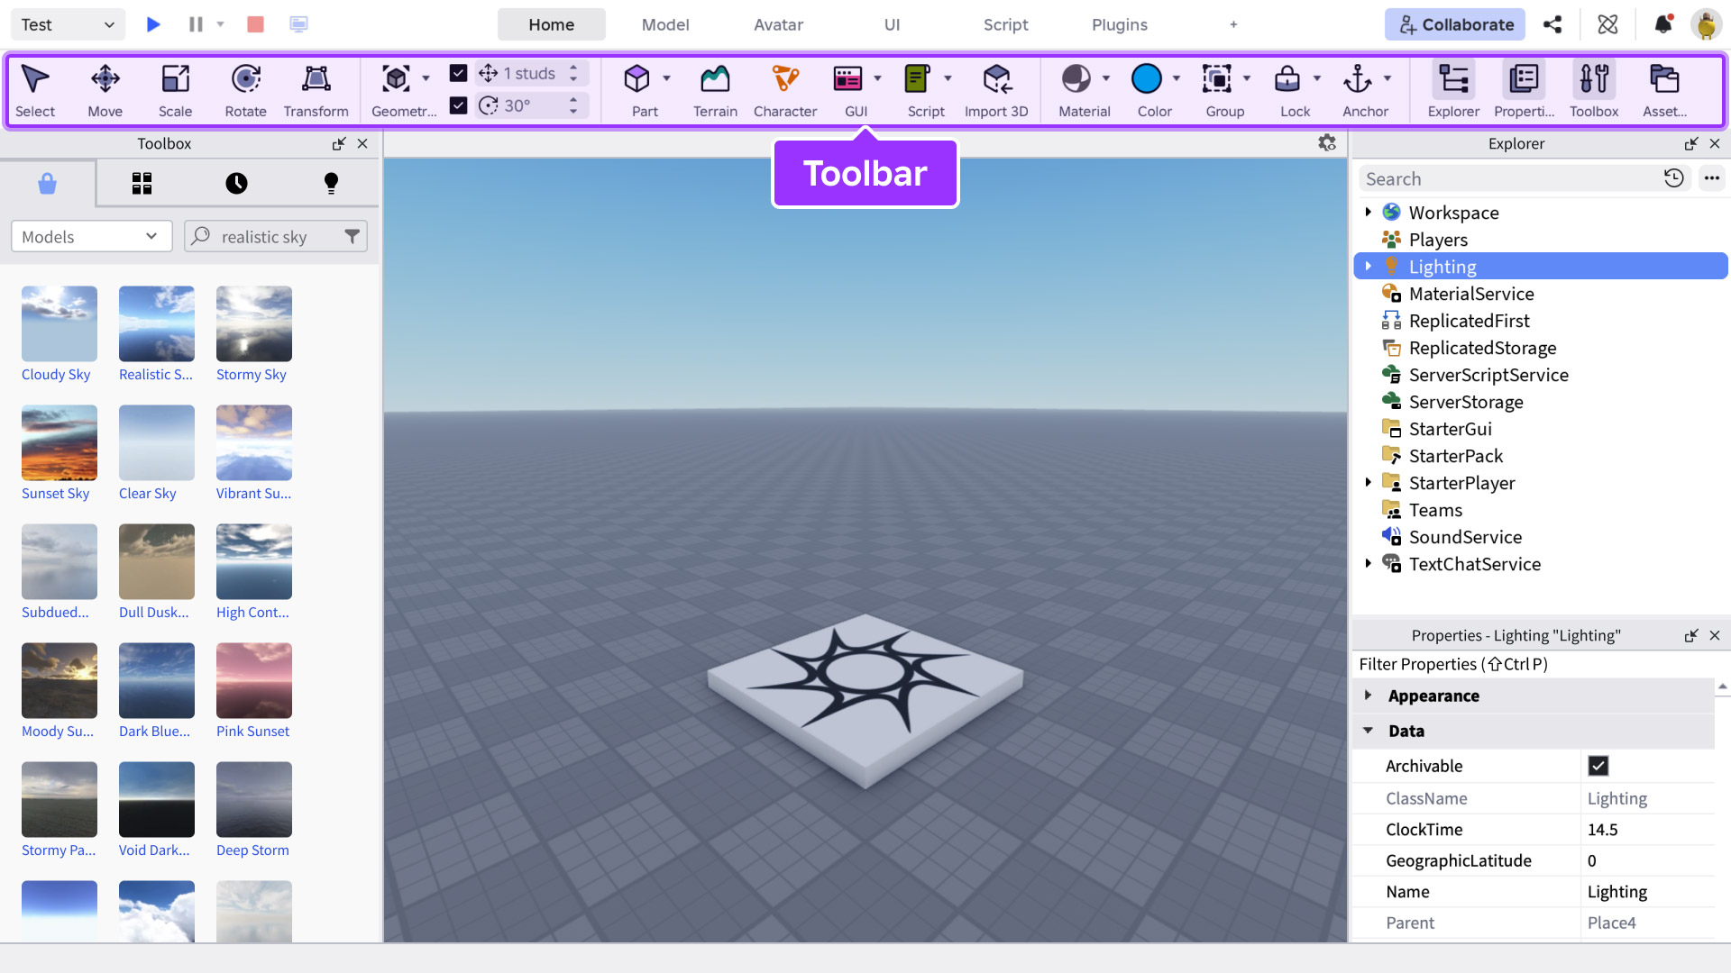Open Toolbox recent tab (clock icon)
Image resolution: width=1731 pixels, height=973 pixels.
(x=236, y=184)
